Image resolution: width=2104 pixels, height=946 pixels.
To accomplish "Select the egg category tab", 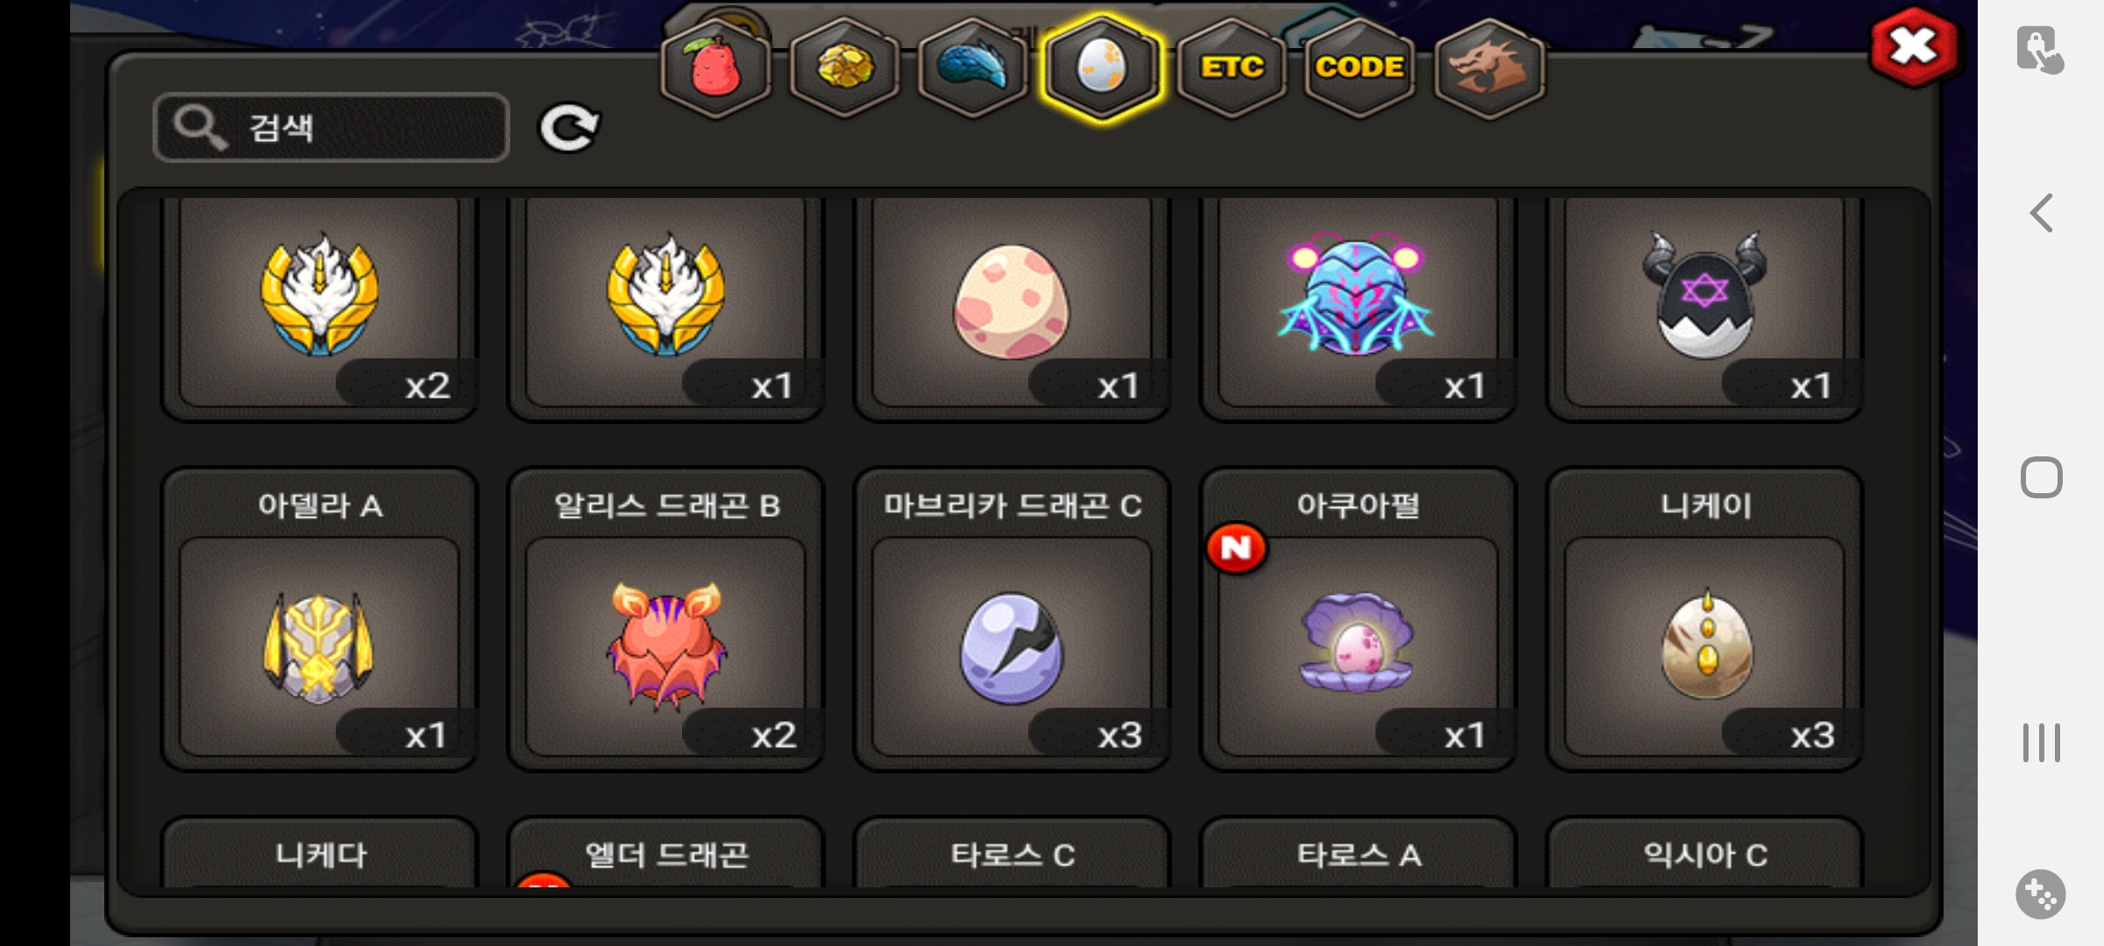I will 1102,67.
